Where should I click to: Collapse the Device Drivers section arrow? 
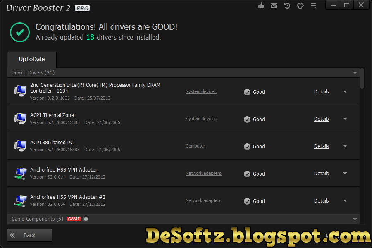pos(355,73)
